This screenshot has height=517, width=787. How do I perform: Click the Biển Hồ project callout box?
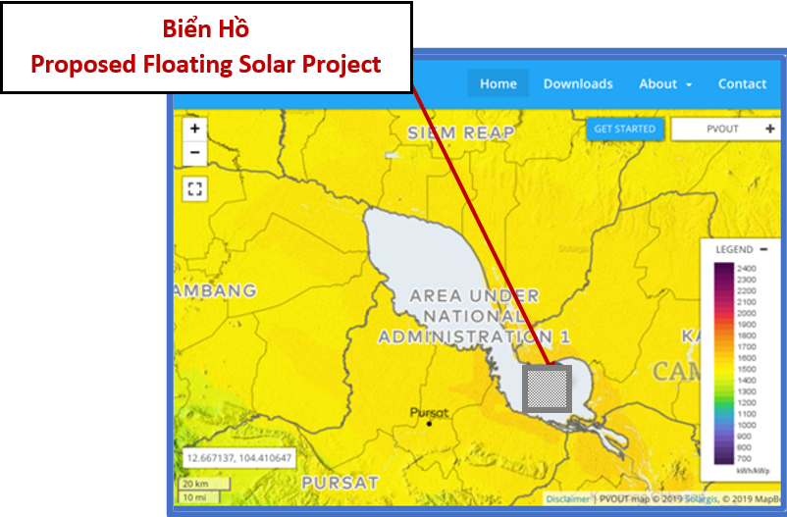point(205,48)
